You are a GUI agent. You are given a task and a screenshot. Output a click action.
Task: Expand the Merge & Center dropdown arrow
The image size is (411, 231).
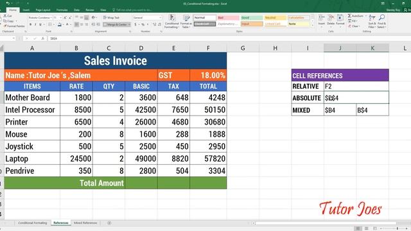129,24
